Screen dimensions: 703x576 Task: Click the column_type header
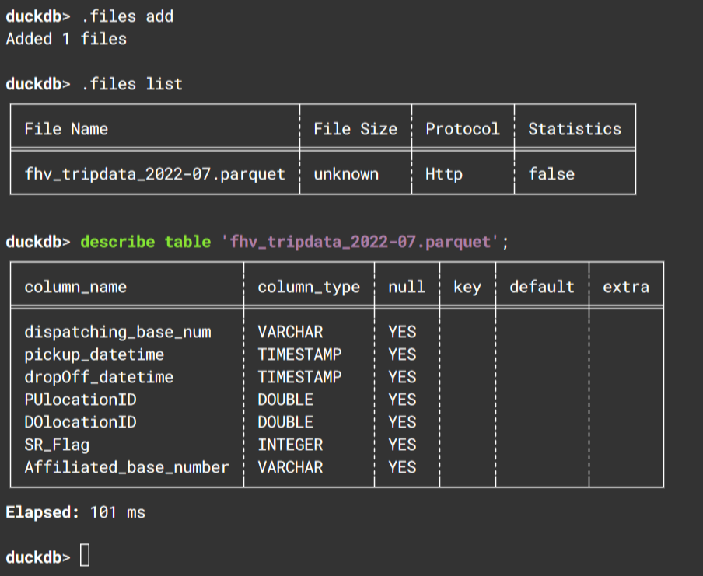click(309, 287)
